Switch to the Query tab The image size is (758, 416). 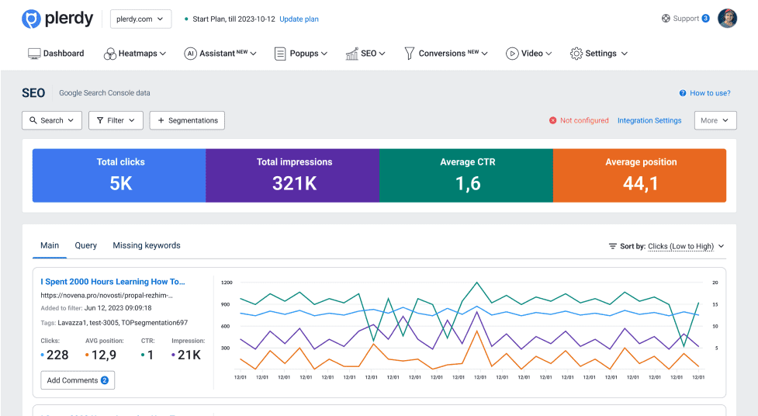click(86, 245)
